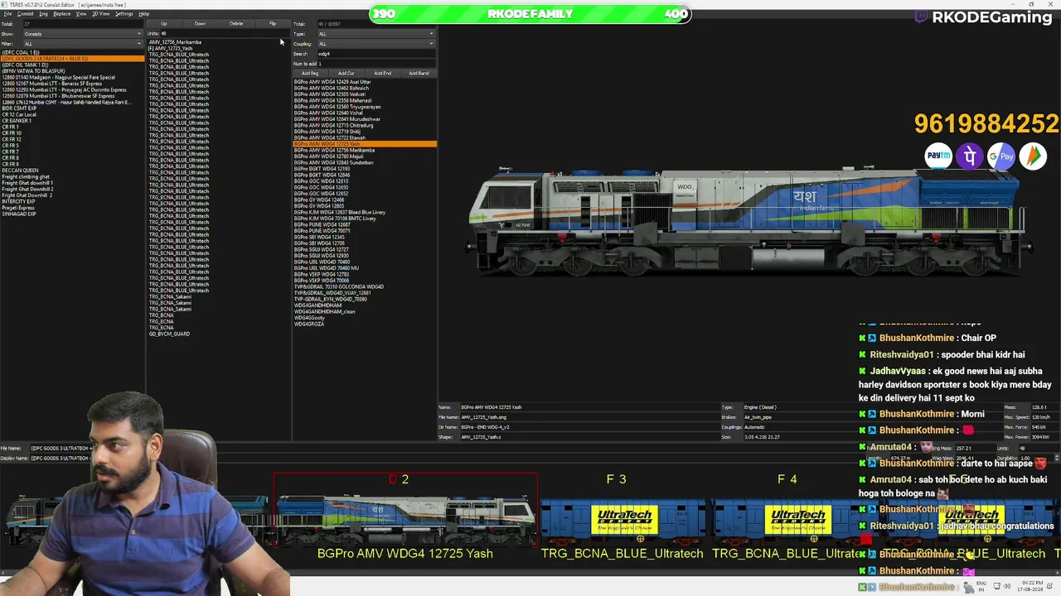Expand the Coupling dropdown
Image resolution: width=1061 pixels, height=596 pixels.
pos(376,44)
